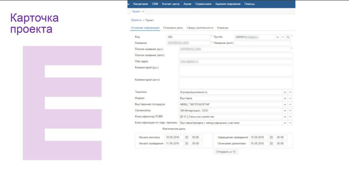Image resolution: width=349 pixels, height=182 pixels.
Task: Click the Окончание демонтажа time field
Action: pyautogui.click(x=281, y=143)
